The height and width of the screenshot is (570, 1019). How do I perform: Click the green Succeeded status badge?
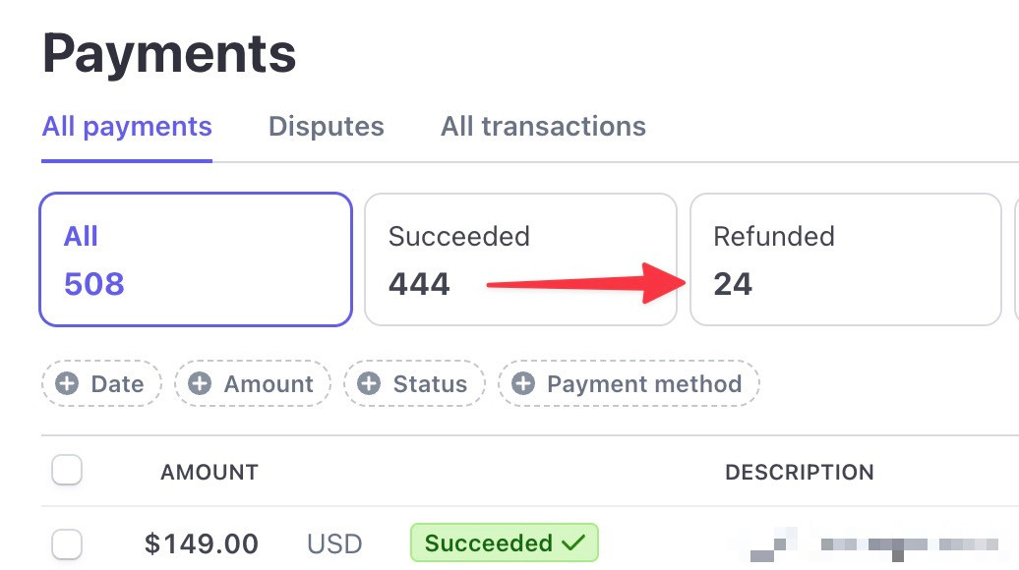pos(505,542)
